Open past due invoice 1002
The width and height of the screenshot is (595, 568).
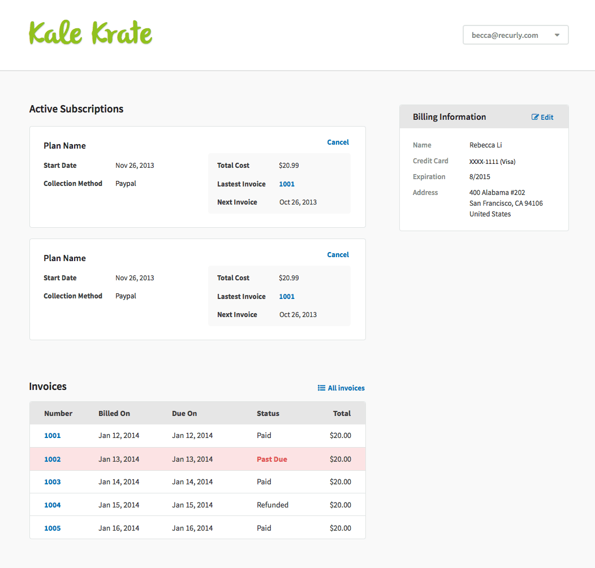click(52, 459)
